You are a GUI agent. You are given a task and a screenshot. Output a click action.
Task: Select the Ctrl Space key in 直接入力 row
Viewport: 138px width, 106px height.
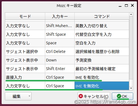60,77
